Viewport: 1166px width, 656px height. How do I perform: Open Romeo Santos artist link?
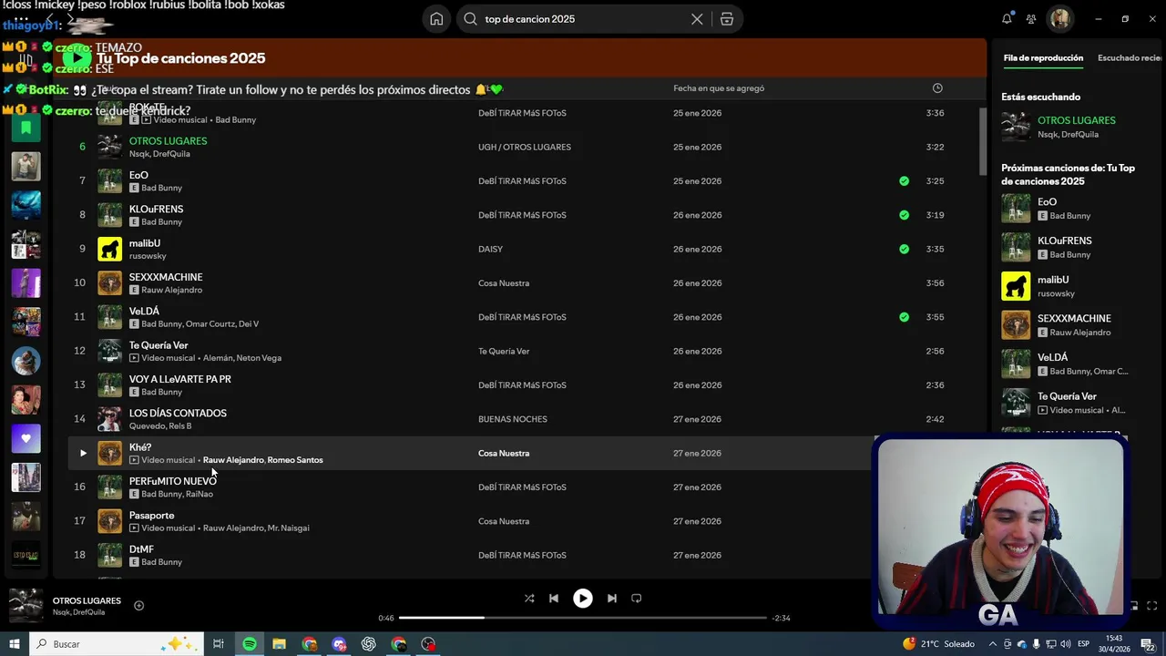click(295, 460)
